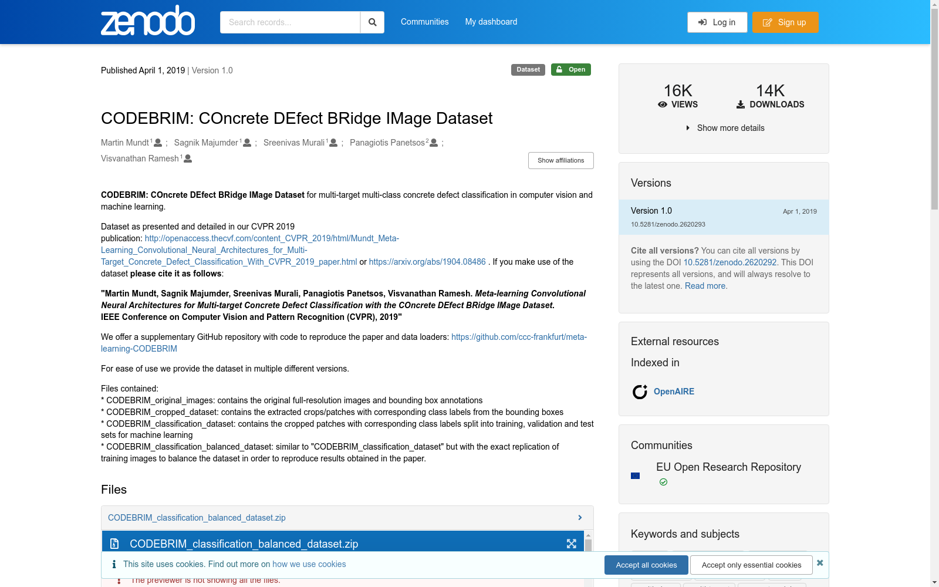Click Accept all cookies
The image size is (939, 587).
[x=646, y=565]
